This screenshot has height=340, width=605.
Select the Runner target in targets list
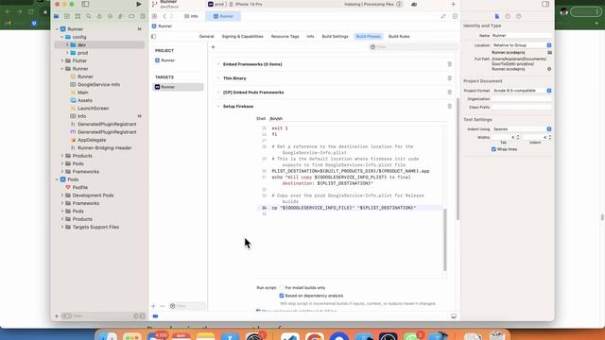(x=179, y=87)
